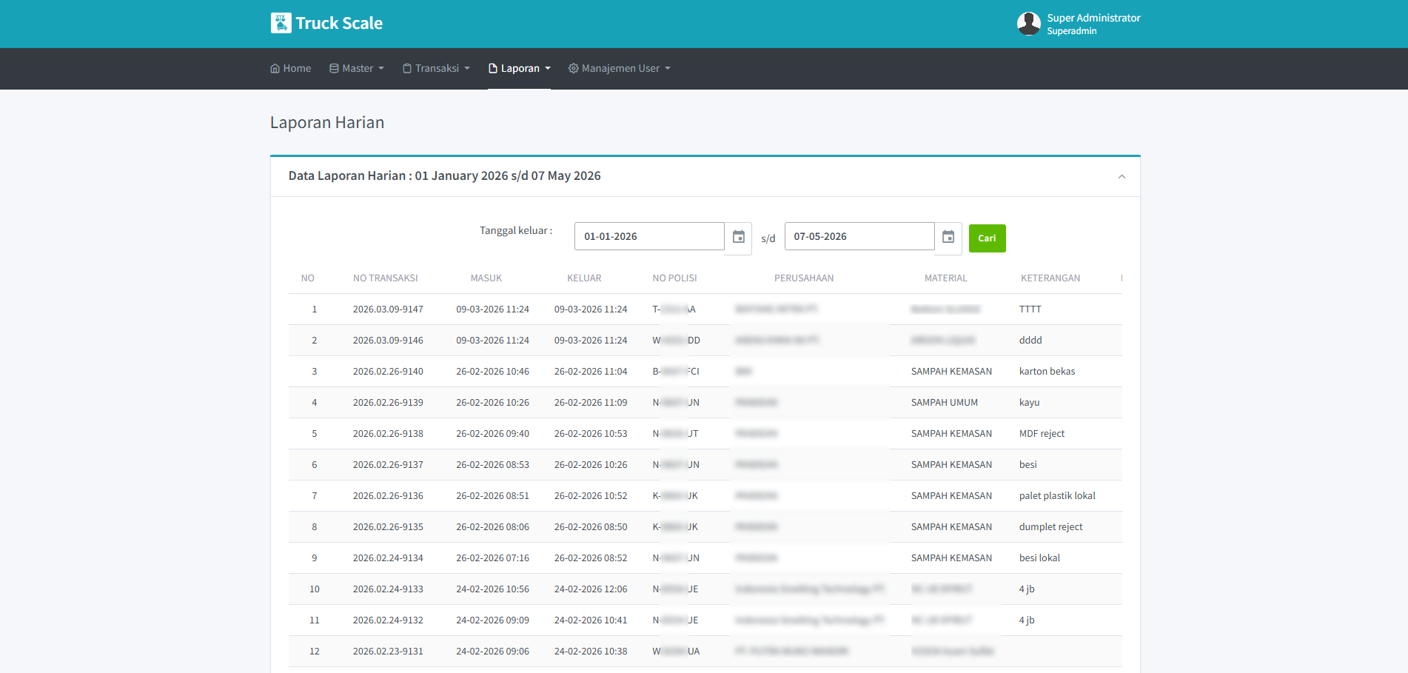The height and width of the screenshot is (673, 1408).
Task: Click keterangan 'karton bekas'
Action: point(1047,372)
